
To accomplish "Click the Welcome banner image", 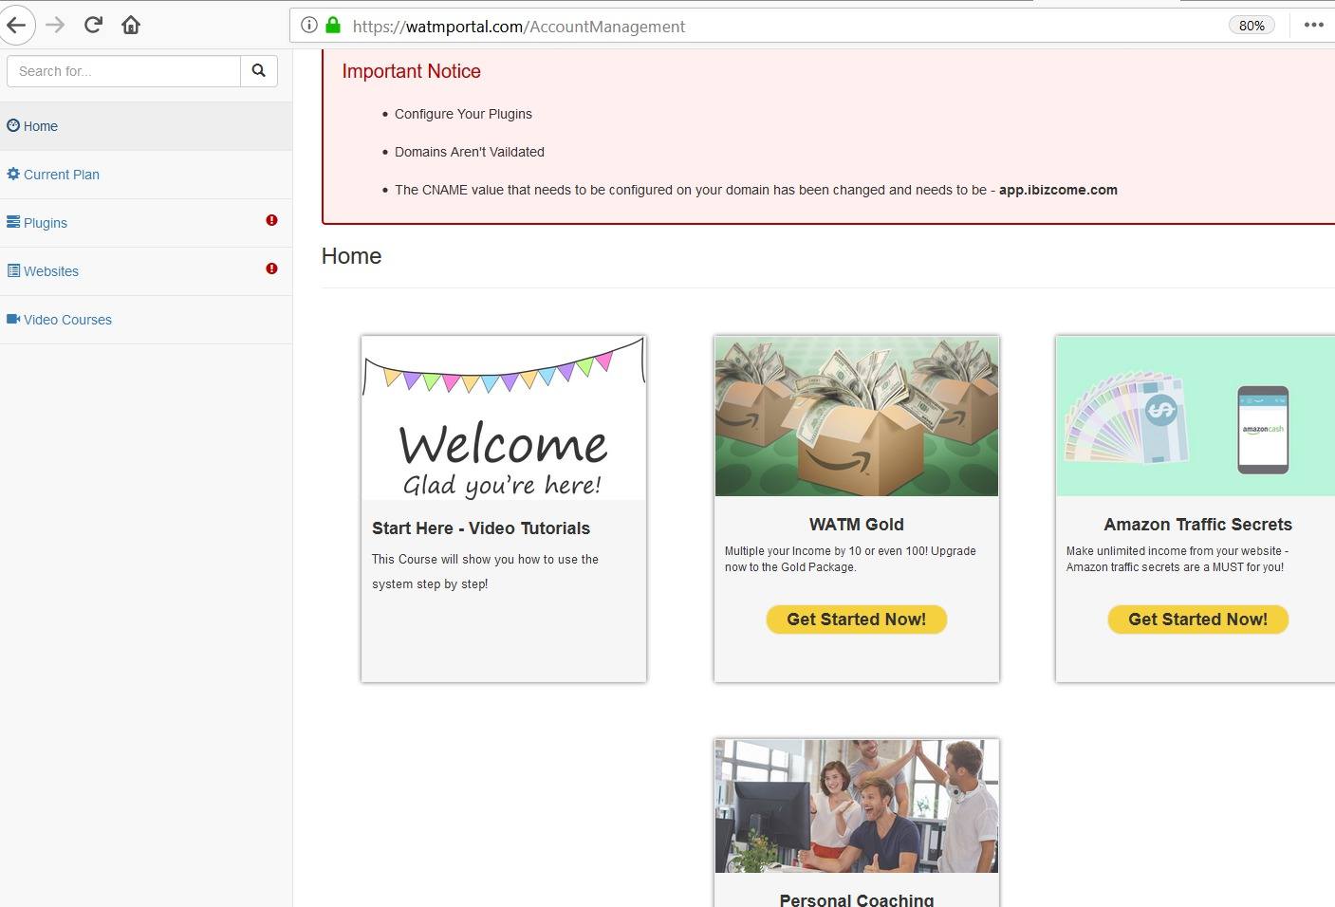I will [x=504, y=417].
